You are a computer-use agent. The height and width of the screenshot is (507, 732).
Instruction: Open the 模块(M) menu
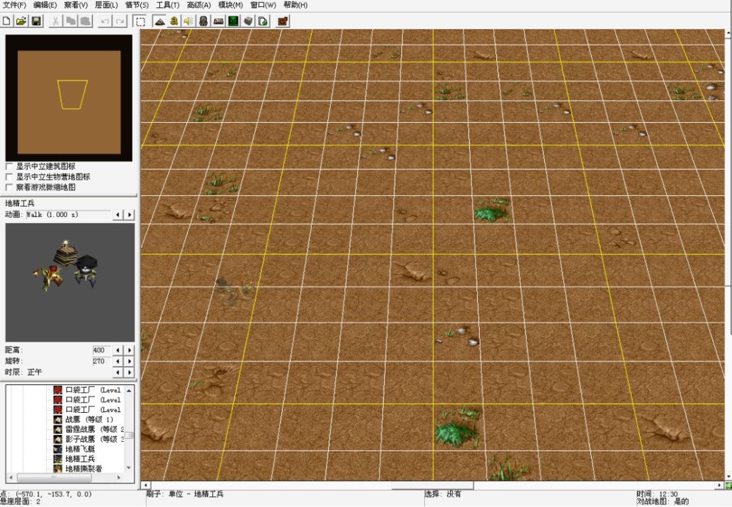click(x=230, y=5)
